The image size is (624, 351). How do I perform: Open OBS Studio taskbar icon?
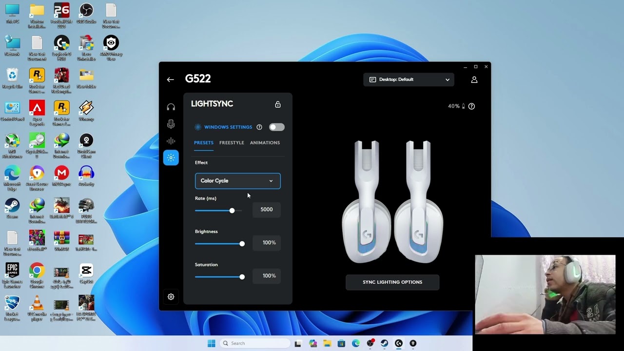click(370, 343)
